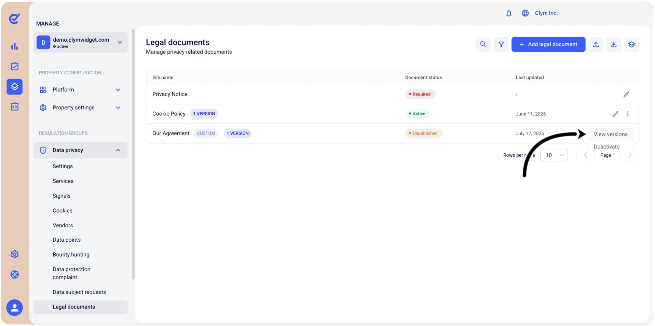Image resolution: width=655 pixels, height=326 pixels.
Task: Edit the Privacy Notice row pencil
Action: (626, 94)
